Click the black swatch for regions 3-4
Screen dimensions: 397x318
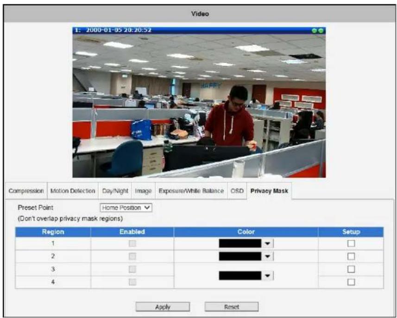coord(240,275)
